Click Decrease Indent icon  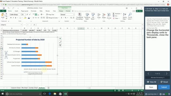click(x=42, y=18)
